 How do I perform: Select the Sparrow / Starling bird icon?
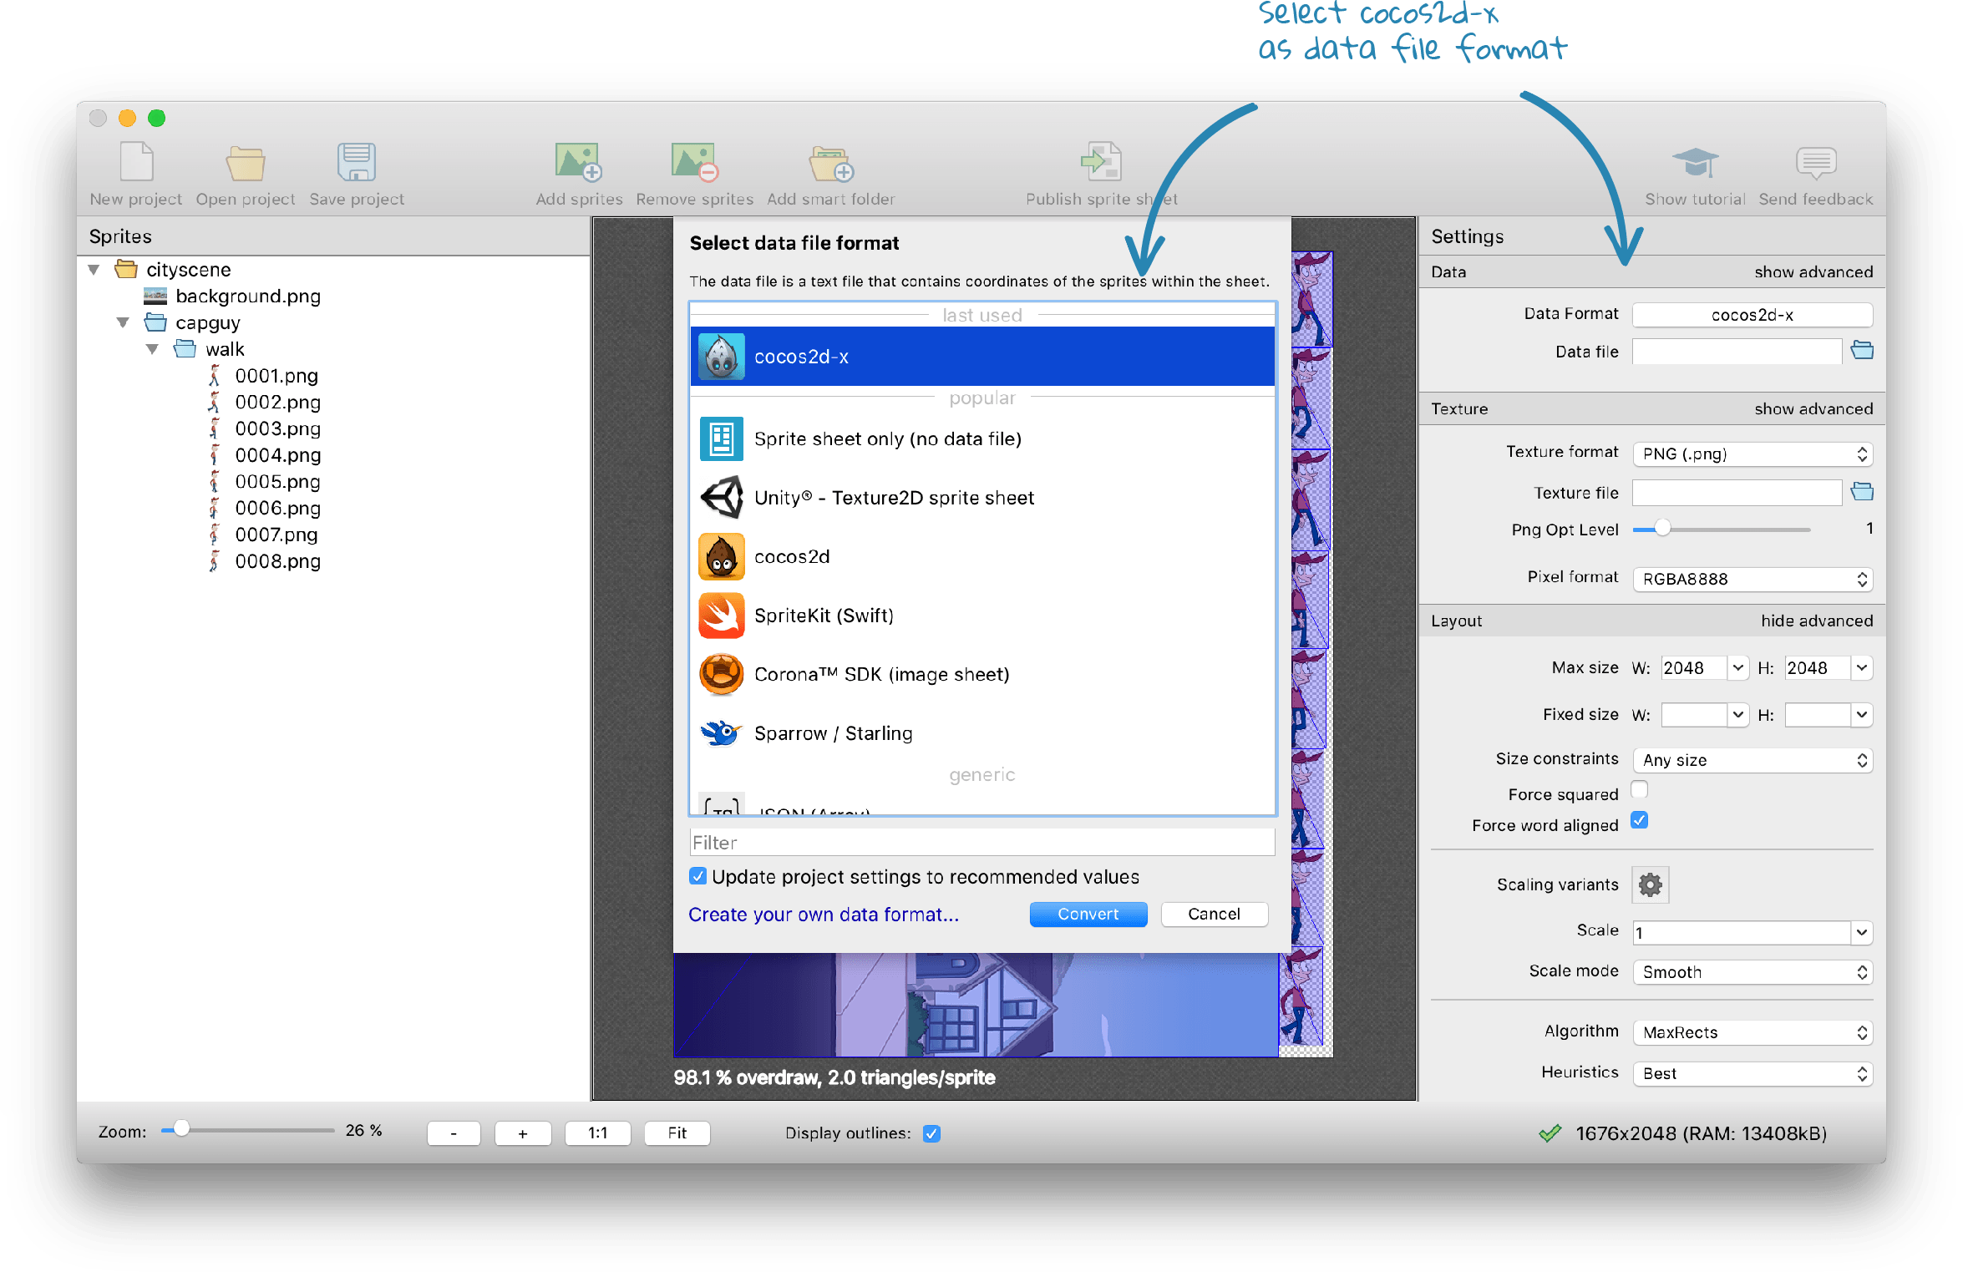721,733
